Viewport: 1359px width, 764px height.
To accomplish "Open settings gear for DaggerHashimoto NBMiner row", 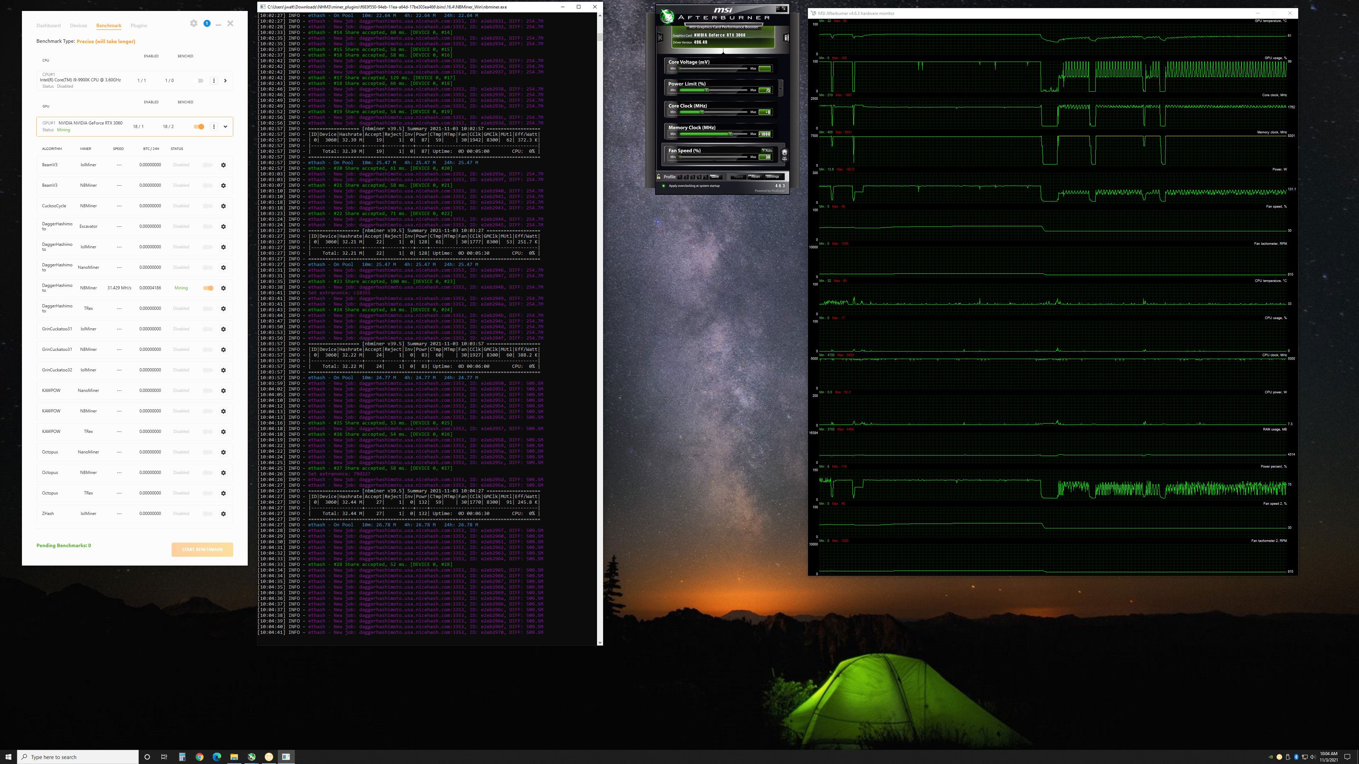I will click(x=223, y=288).
